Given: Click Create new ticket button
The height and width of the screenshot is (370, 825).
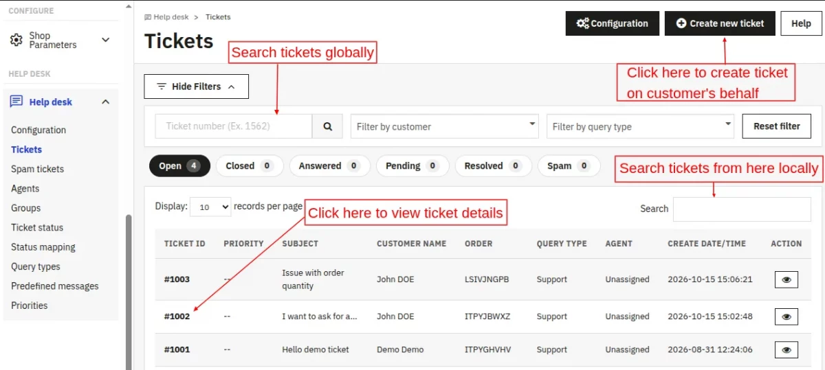Looking at the screenshot, I should pos(720,23).
